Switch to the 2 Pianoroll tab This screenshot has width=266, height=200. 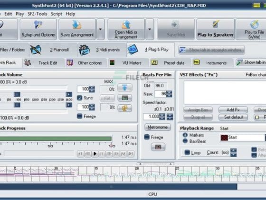pos(53,50)
